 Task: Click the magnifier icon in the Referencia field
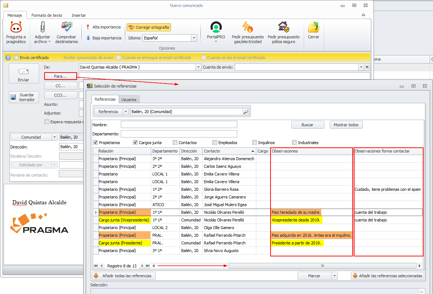point(246,112)
